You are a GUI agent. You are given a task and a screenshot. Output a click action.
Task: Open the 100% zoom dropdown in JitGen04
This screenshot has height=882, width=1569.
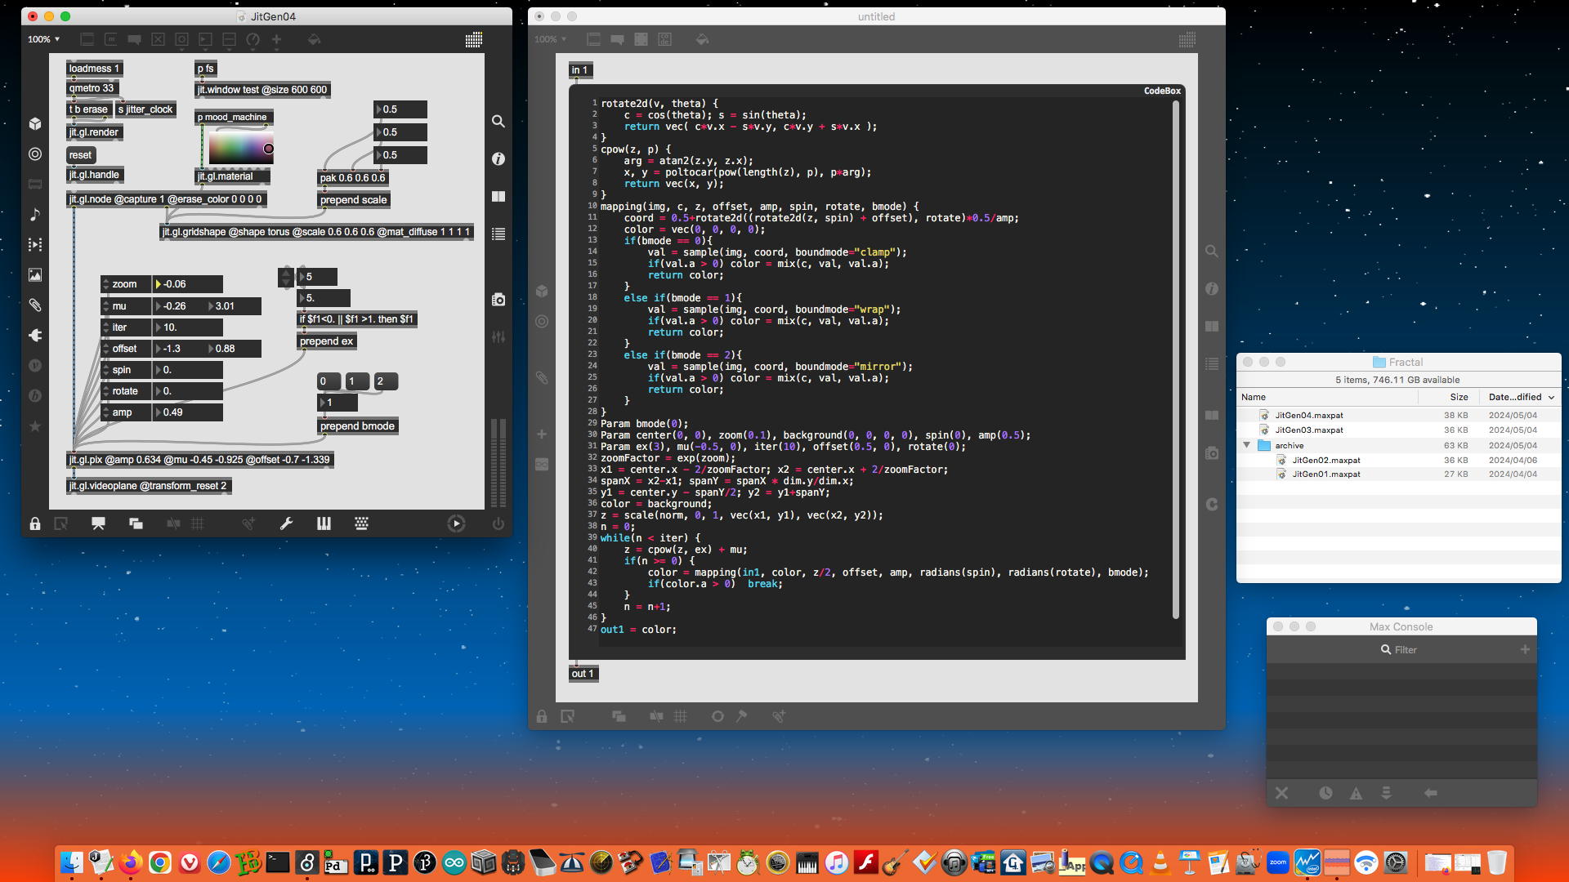[x=43, y=39]
